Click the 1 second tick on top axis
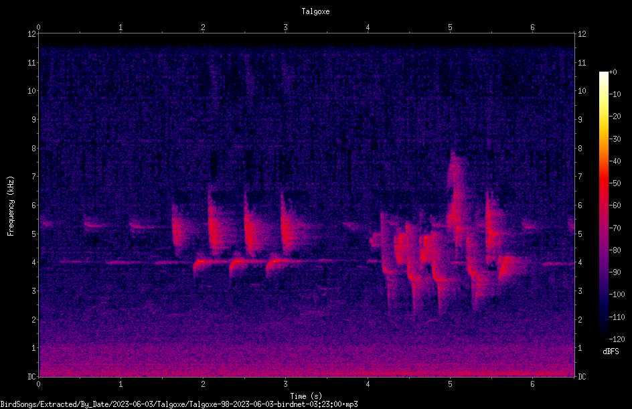Image resolution: width=632 pixels, height=409 pixels. (x=121, y=27)
